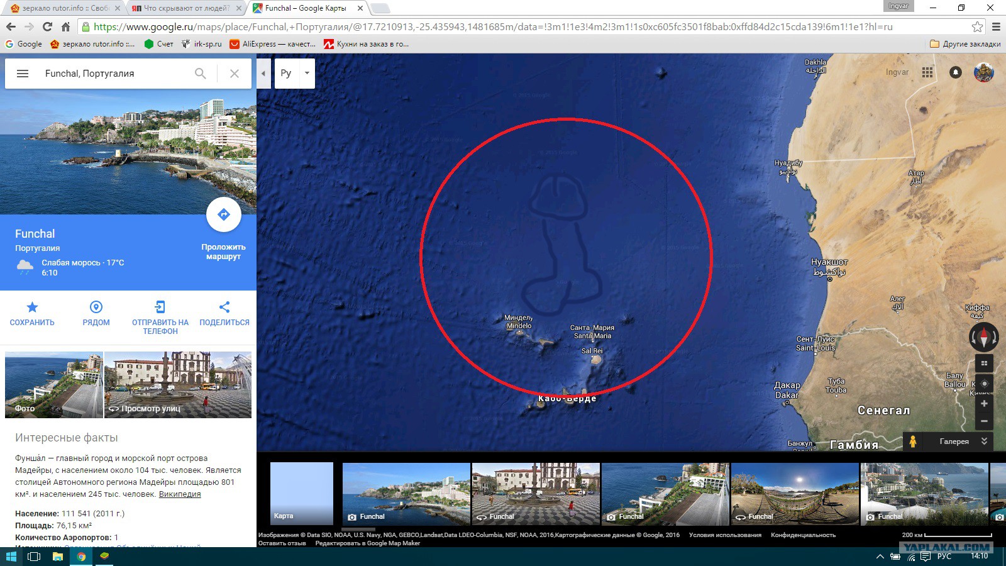Switch to the Что скрывают от людей tab

(x=185, y=8)
